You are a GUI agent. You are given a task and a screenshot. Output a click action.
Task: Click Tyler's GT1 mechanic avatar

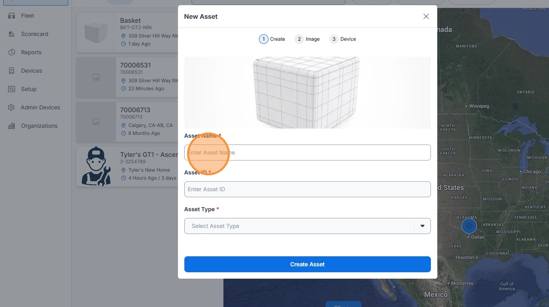(96, 166)
